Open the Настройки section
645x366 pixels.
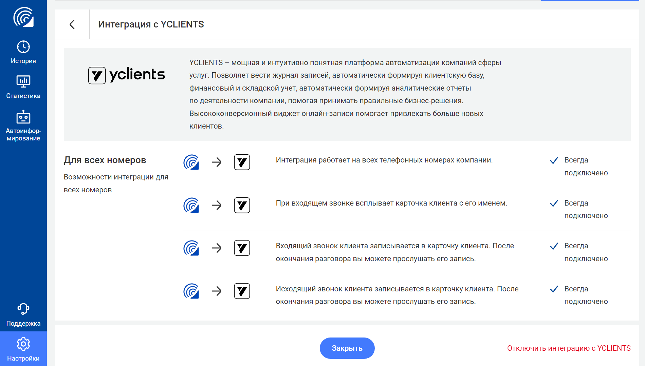23,349
